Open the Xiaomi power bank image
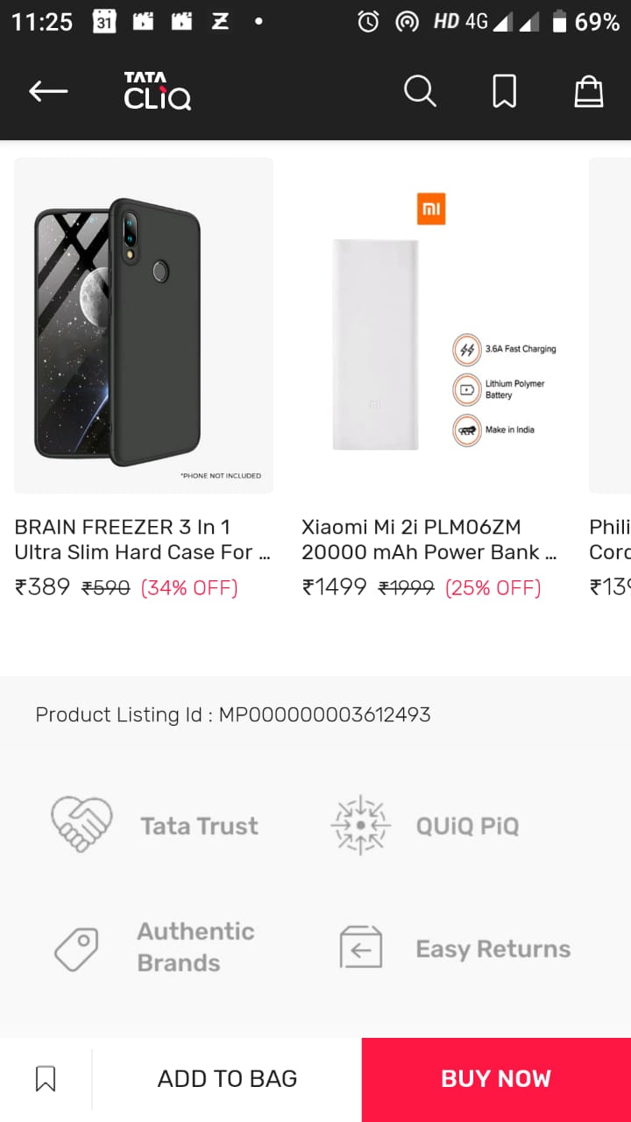Screen dimensions: 631x1122 tap(430, 325)
